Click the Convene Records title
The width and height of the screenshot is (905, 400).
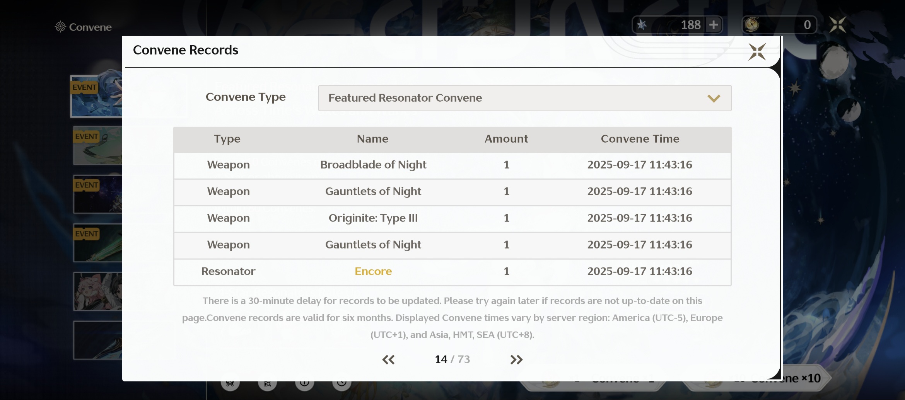click(186, 50)
